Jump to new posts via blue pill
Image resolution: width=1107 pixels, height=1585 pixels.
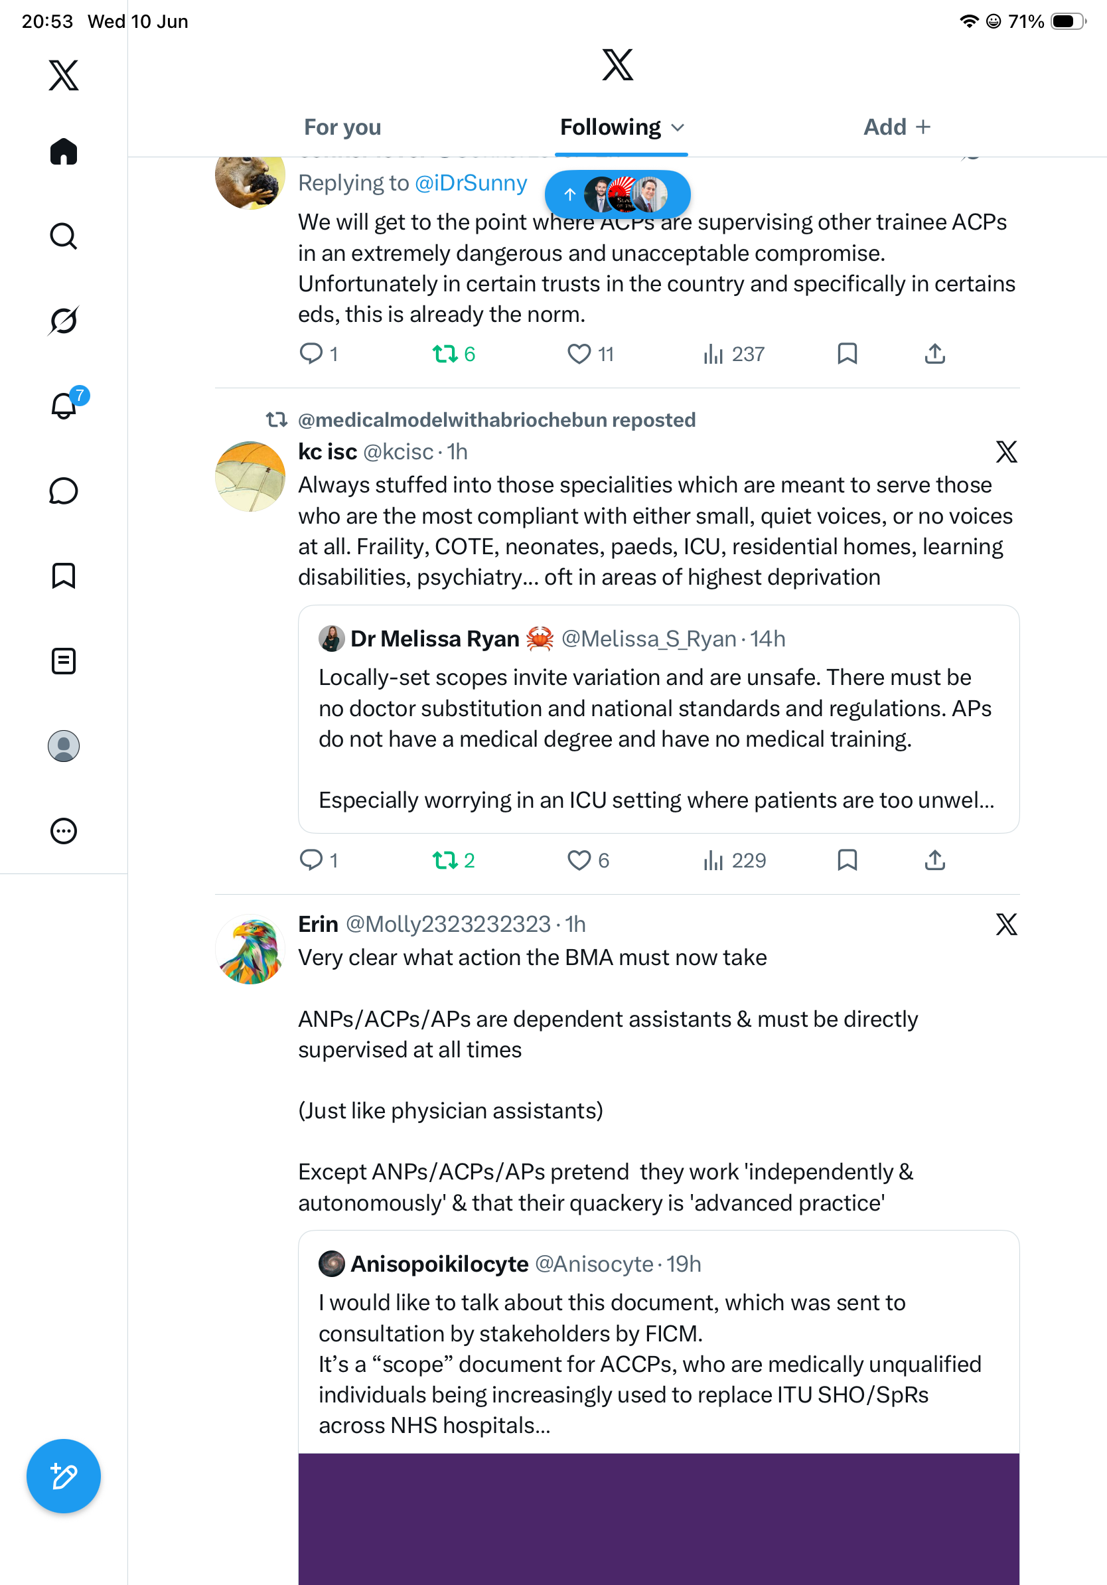point(617,194)
